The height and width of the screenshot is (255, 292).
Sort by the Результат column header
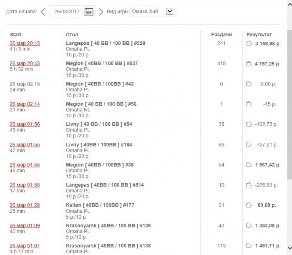click(x=259, y=35)
